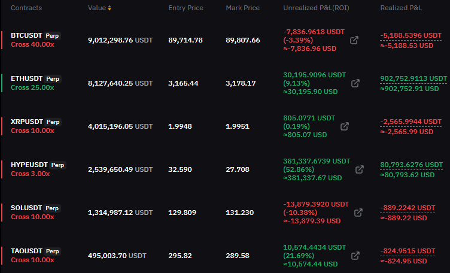The height and width of the screenshot is (273, 450).
Task: Click the Perp badge beside HYPEUSDT
Action: 57,165
